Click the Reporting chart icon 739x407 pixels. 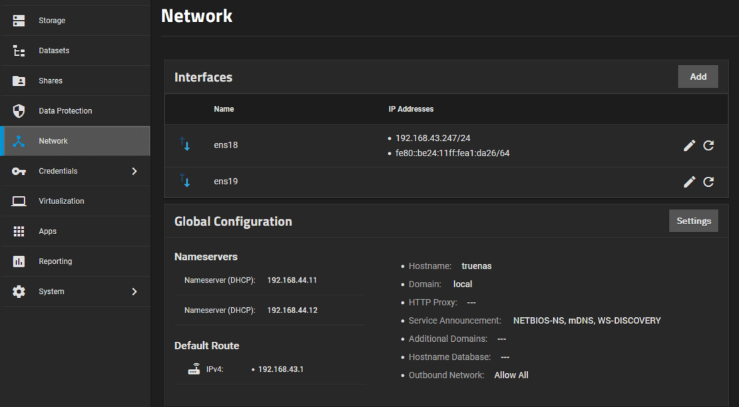coord(19,261)
